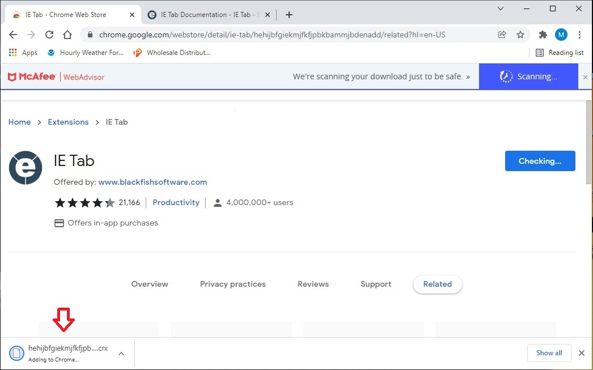Visit the www.blackfishsoftware.com link
Screen dimensions: 593x370
tap(153, 182)
